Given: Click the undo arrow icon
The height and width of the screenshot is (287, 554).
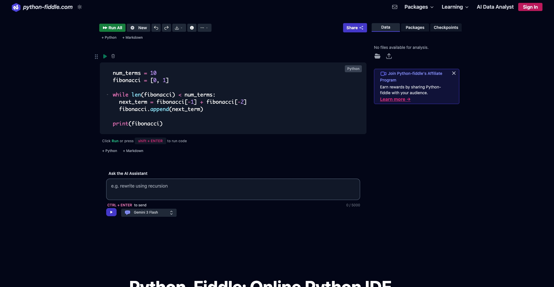Looking at the screenshot, I should click(156, 28).
